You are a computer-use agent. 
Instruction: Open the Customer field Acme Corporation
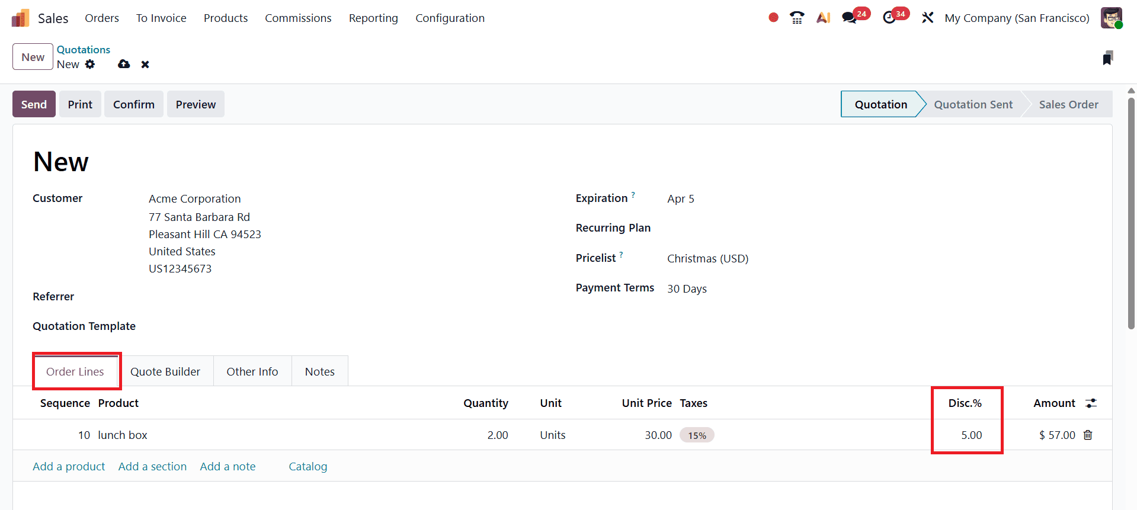pyautogui.click(x=194, y=198)
